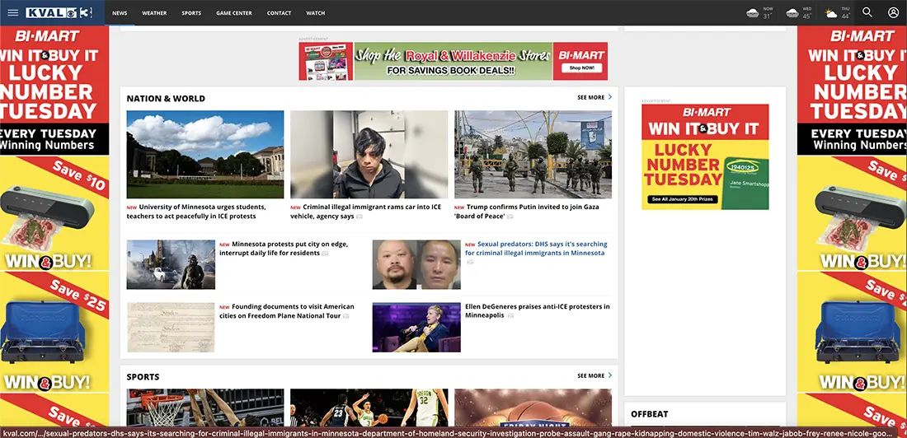Expand Nation & World via SEE MORE
Screen dimensions: 907x438
click(594, 98)
